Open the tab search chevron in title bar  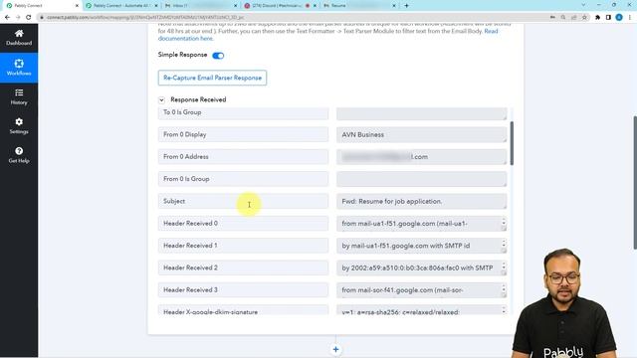pyautogui.click(x=583, y=5)
